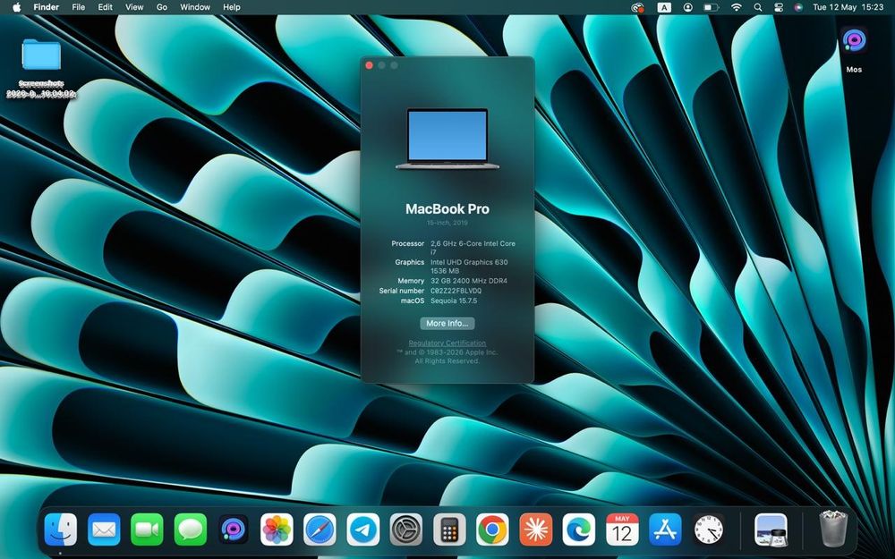Launch Safari from the Dock
This screenshot has height=559, width=895.
click(x=320, y=529)
